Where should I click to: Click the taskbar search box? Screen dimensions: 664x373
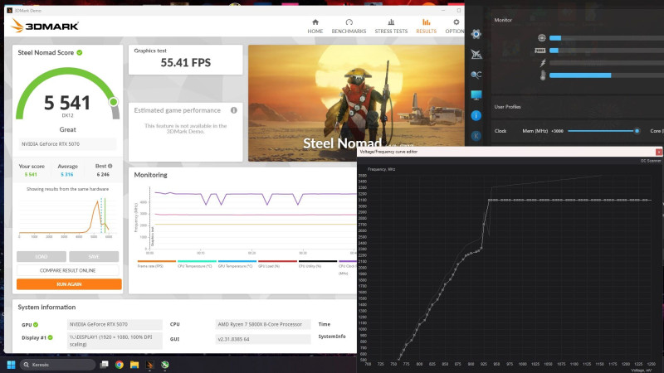tap(58, 365)
